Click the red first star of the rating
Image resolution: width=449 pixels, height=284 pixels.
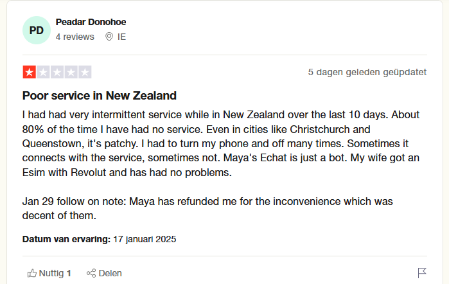pyautogui.click(x=30, y=72)
